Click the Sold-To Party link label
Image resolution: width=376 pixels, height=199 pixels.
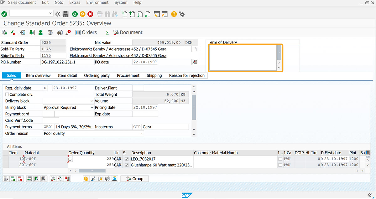pos(13,49)
